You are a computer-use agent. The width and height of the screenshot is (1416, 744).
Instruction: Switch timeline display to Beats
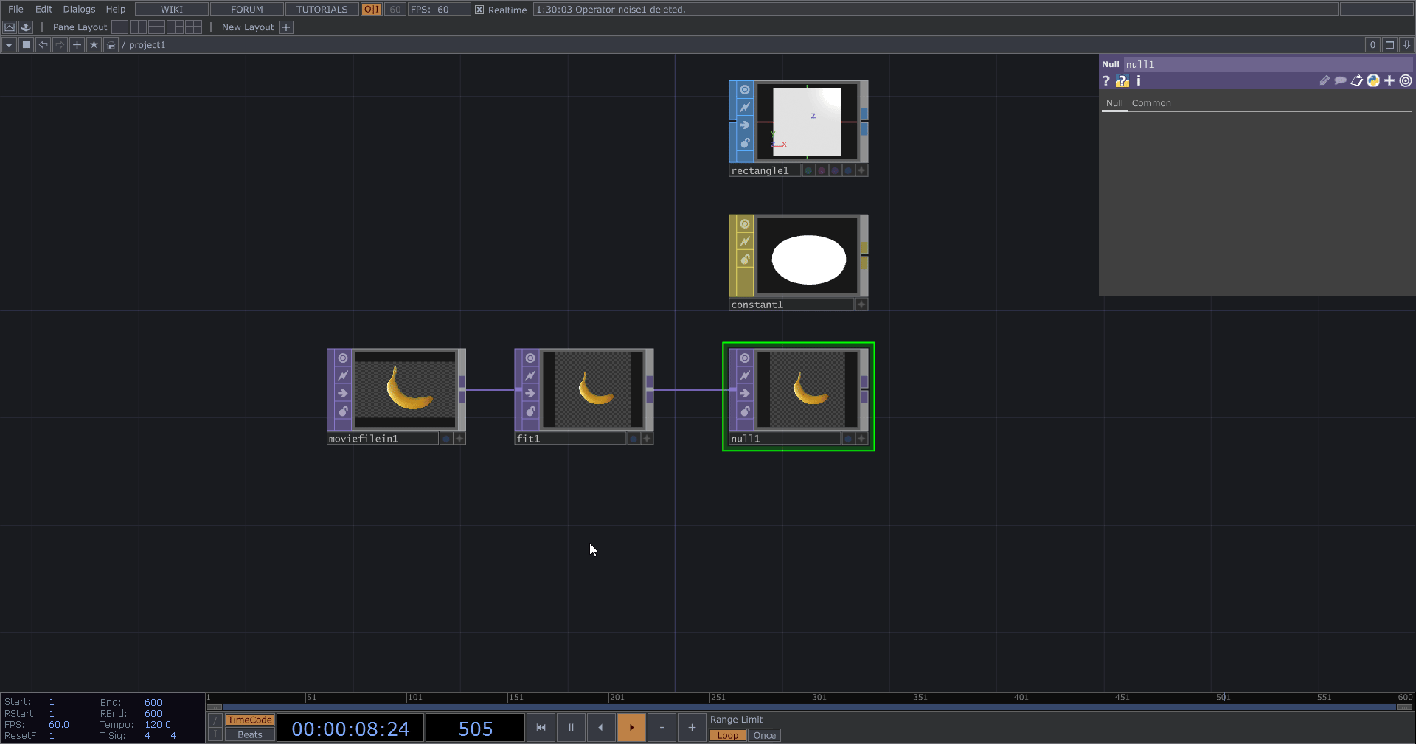point(249,734)
